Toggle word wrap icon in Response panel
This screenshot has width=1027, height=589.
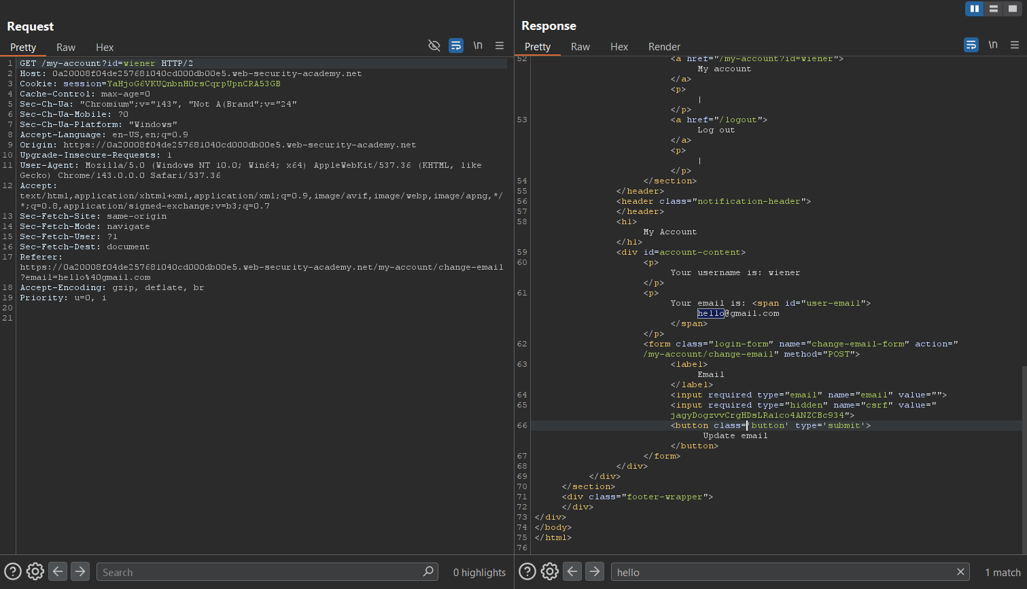coord(971,45)
